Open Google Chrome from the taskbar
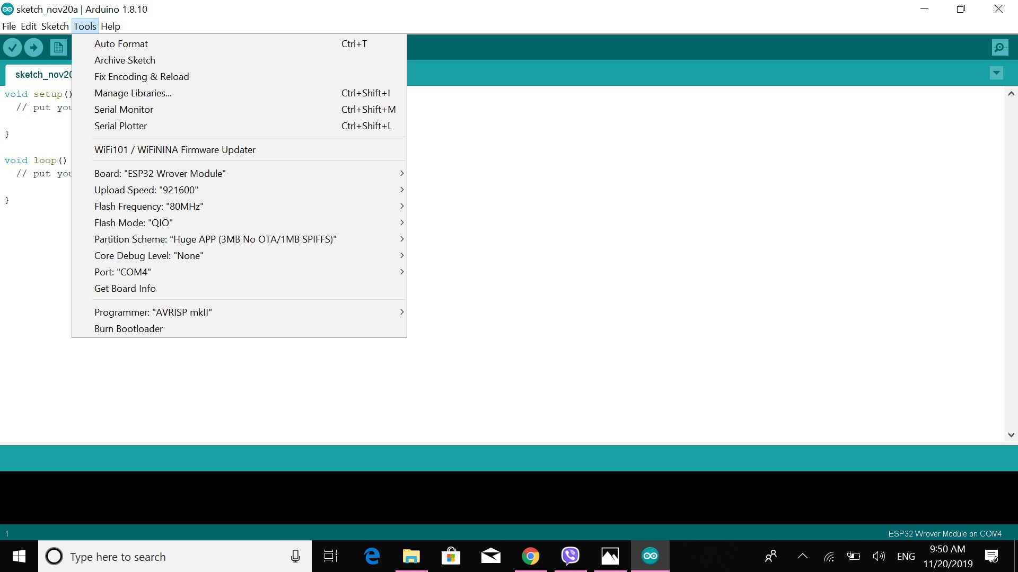The height and width of the screenshot is (572, 1018). click(531, 556)
